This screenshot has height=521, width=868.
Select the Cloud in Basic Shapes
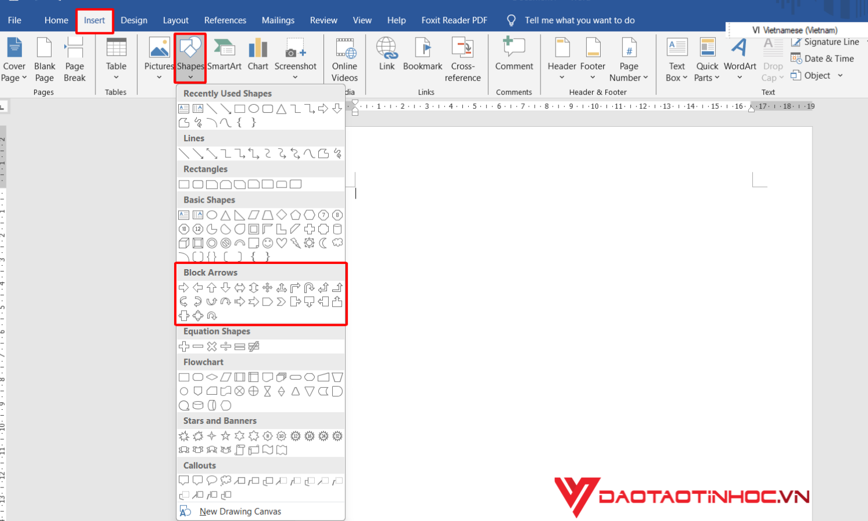337,243
